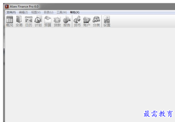Open the 预算 budget toolbar icon
Viewport: 175px width, 122px height.
click(48, 21)
